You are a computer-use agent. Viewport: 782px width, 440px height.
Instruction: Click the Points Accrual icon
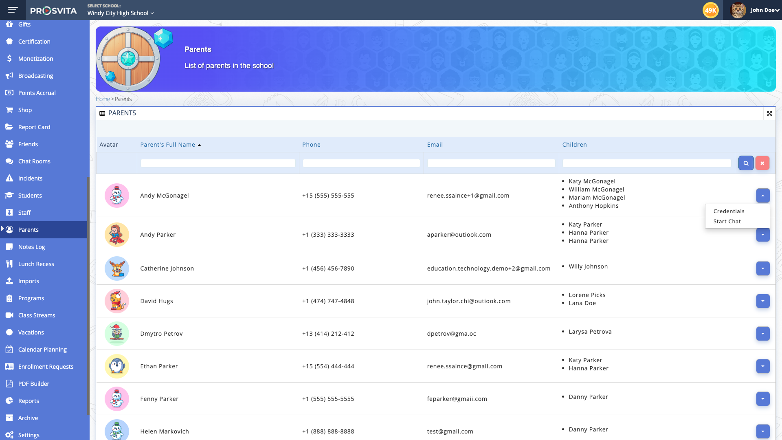(x=9, y=93)
